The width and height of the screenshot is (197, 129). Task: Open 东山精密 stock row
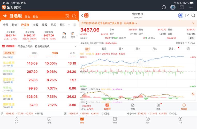click(39, 64)
